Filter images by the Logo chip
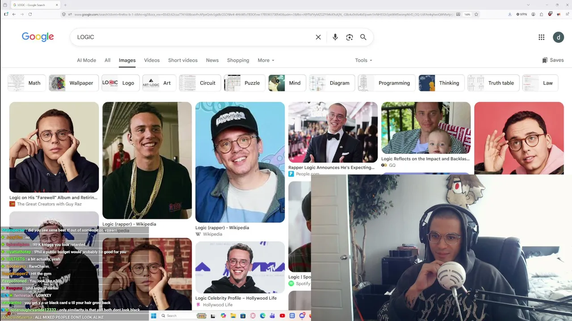Image resolution: width=572 pixels, height=321 pixels. 121,83
